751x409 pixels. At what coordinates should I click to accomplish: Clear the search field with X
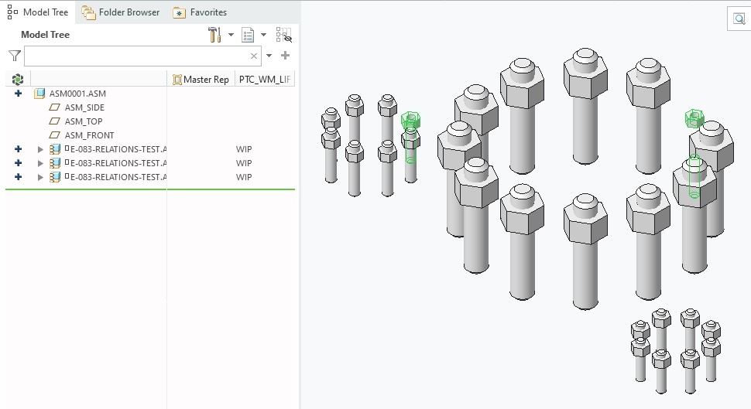(254, 56)
